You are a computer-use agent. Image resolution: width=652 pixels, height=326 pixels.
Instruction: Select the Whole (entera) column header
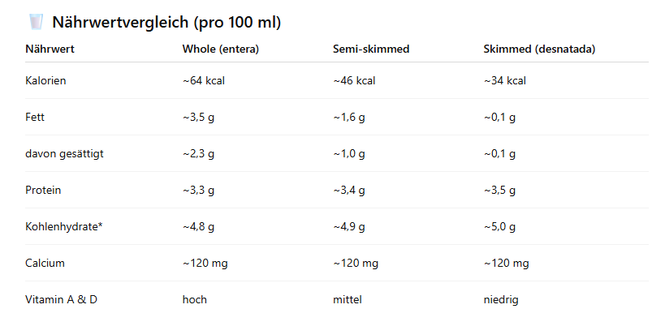(x=220, y=49)
